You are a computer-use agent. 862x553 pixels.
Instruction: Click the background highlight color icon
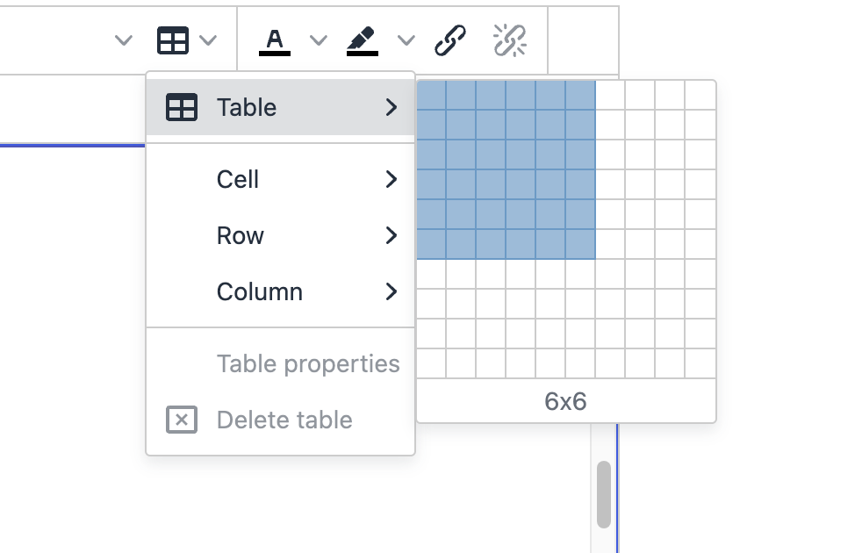click(x=362, y=40)
